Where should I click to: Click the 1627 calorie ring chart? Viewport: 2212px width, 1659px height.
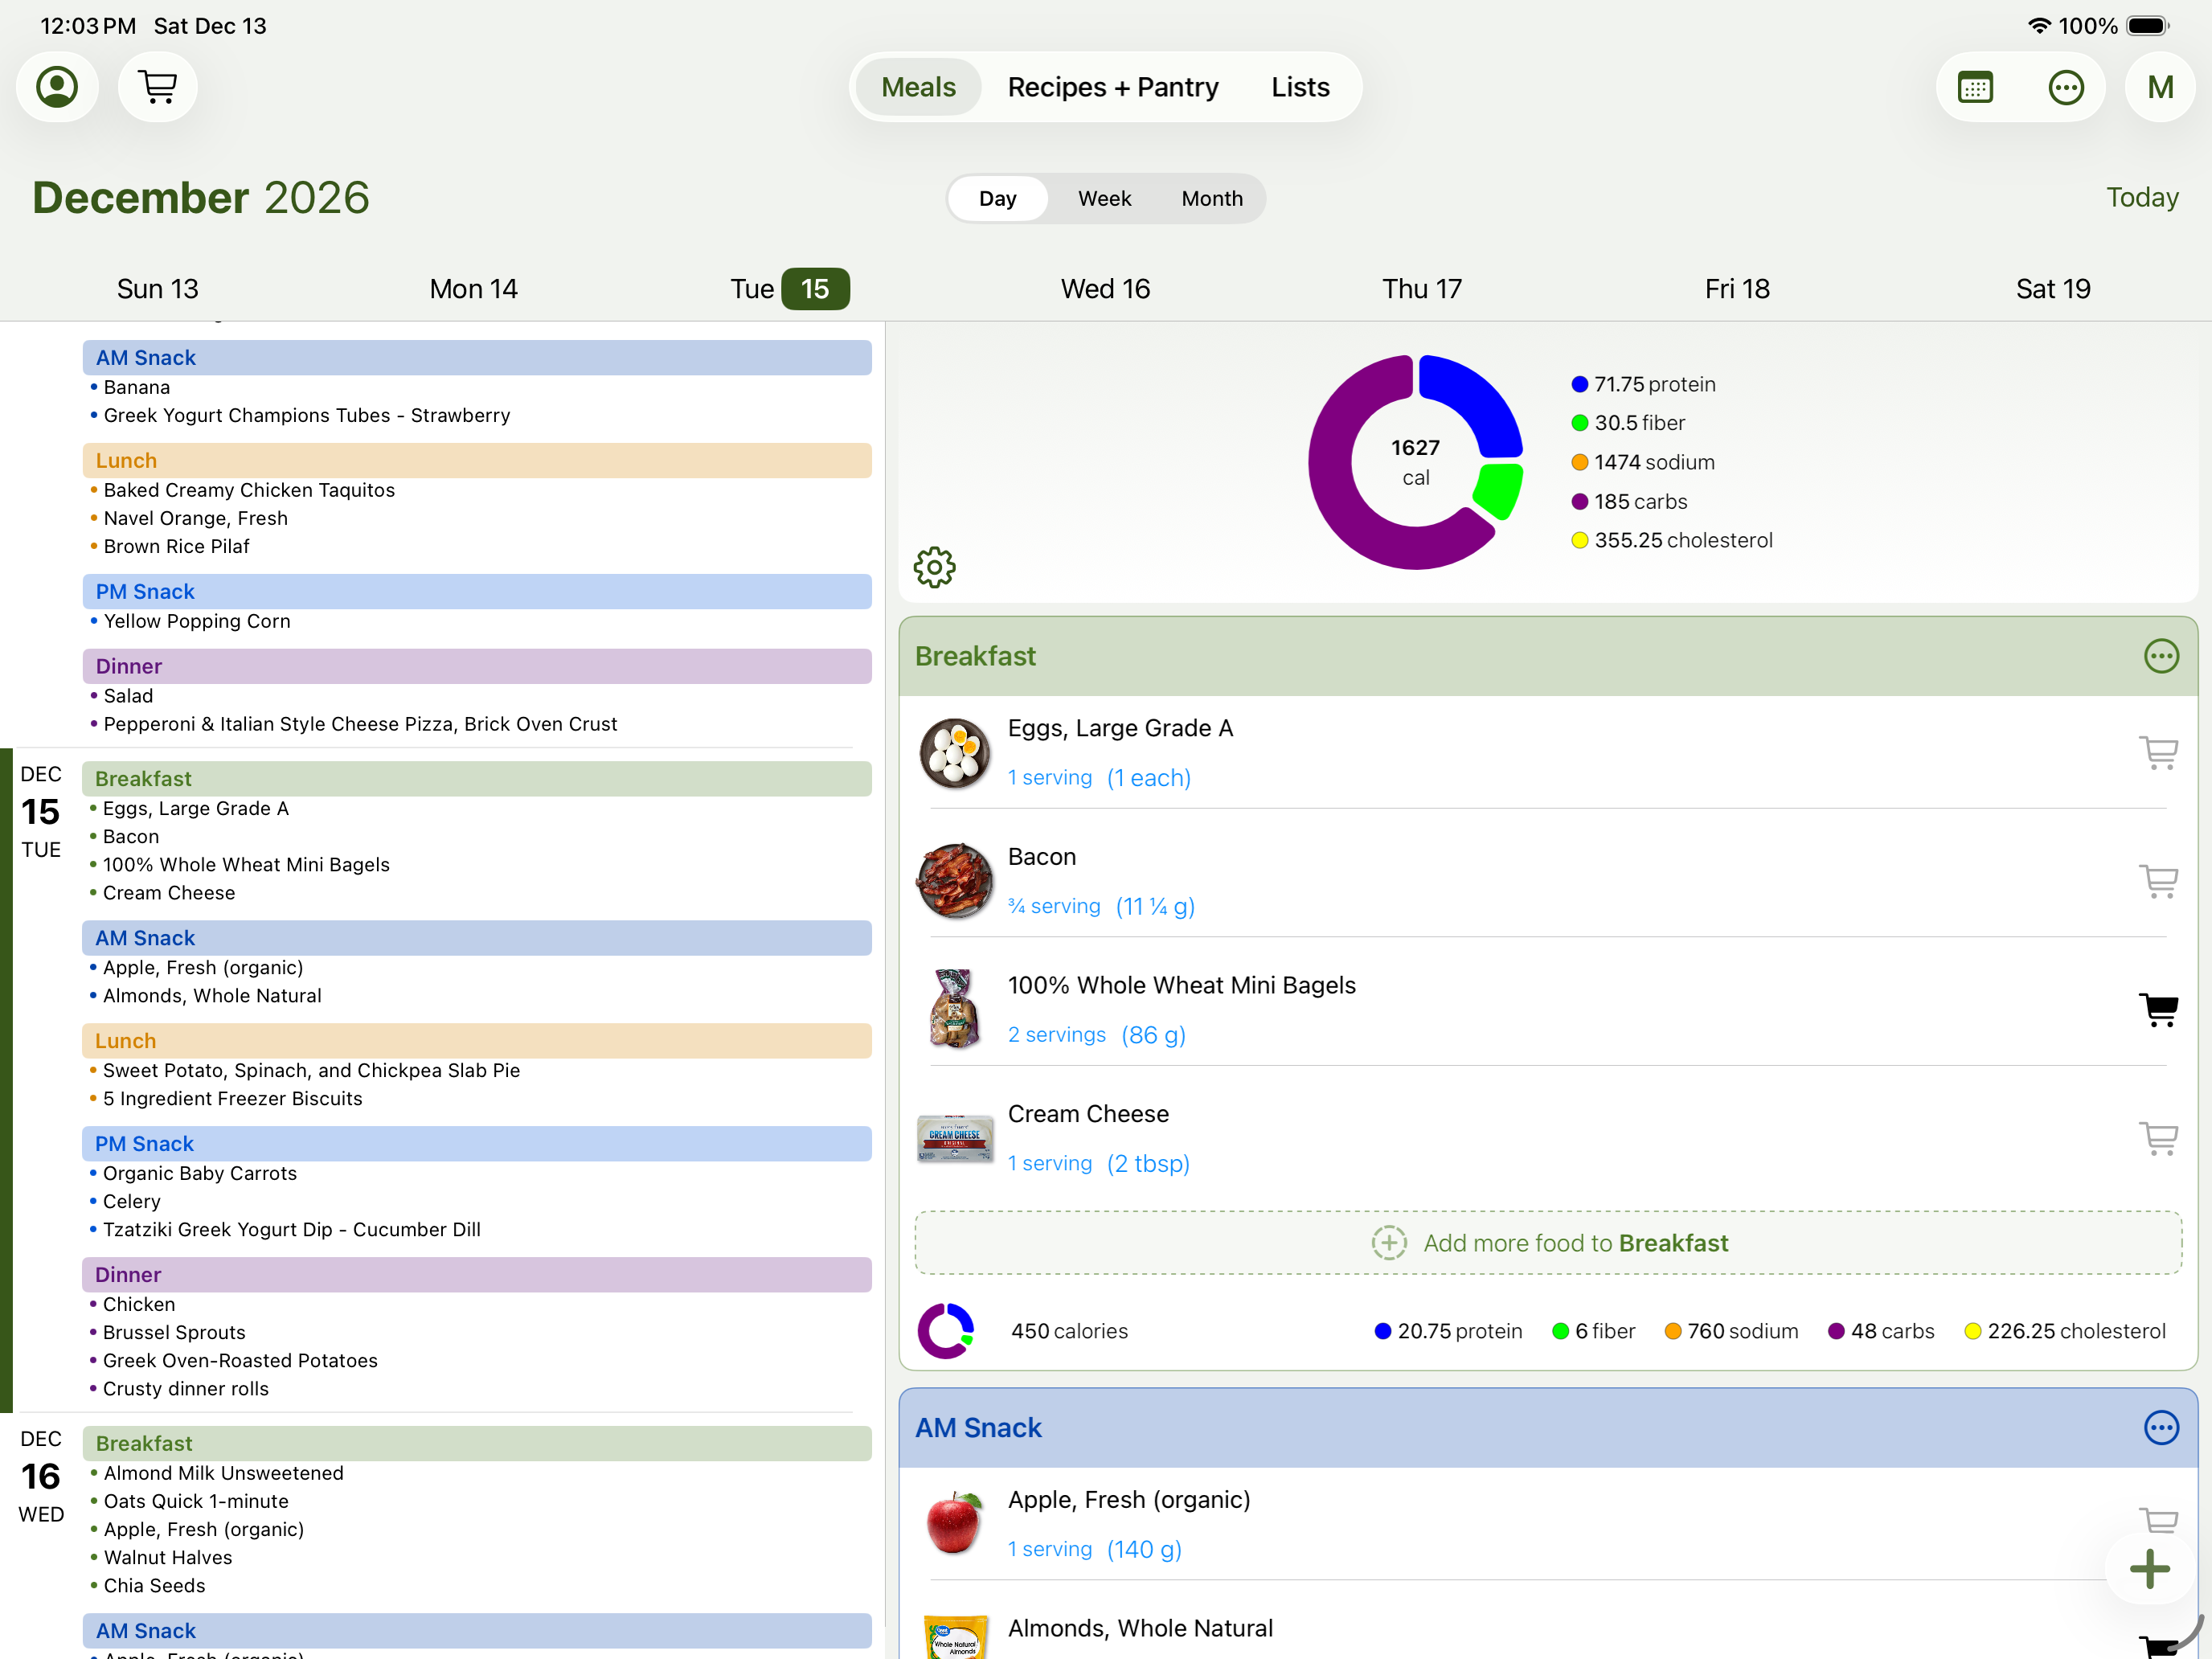(x=1416, y=461)
